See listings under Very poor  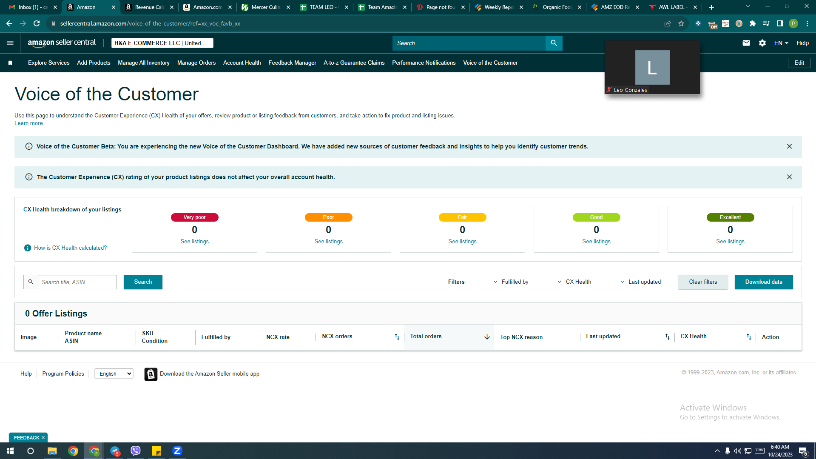[x=194, y=242]
